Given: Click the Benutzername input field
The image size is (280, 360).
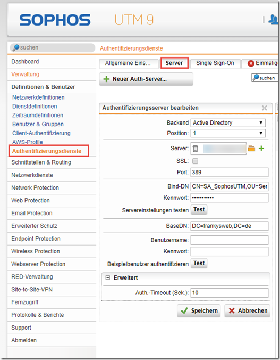Looking at the screenshot, I should pos(230,240).
